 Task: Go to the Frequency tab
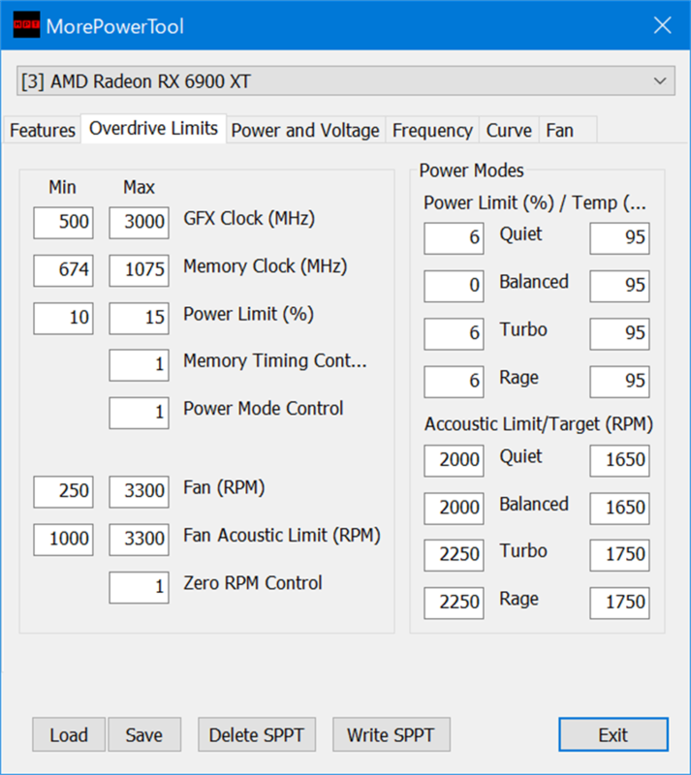pyautogui.click(x=432, y=131)
